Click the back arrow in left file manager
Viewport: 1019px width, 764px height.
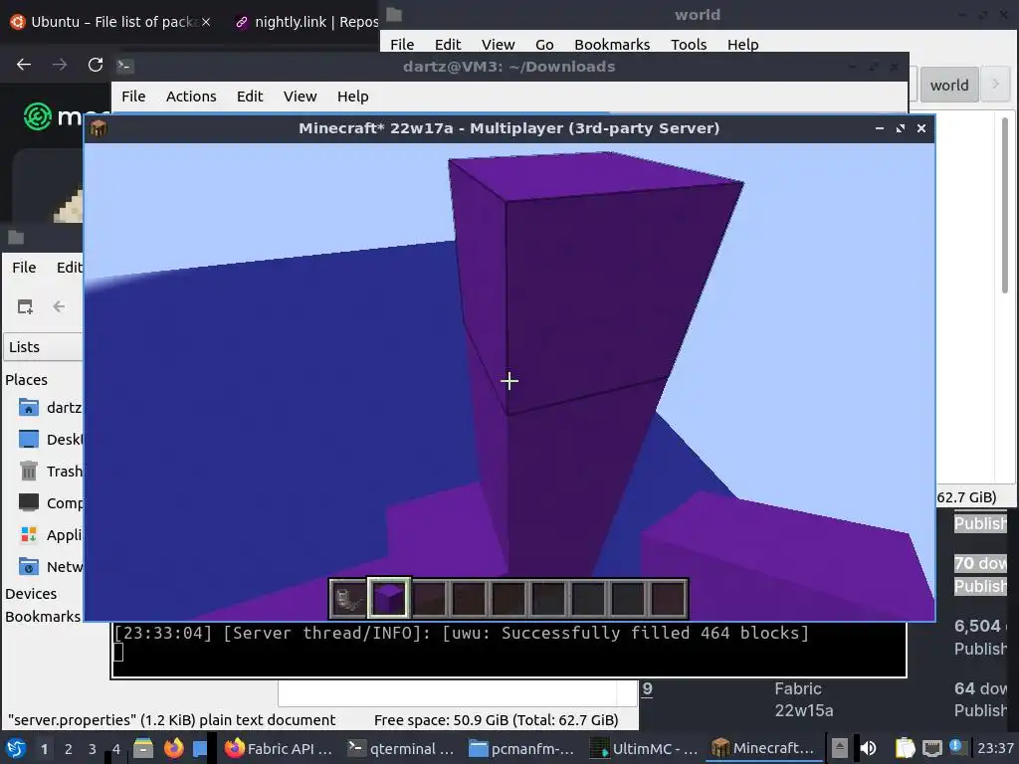[59, 306]
